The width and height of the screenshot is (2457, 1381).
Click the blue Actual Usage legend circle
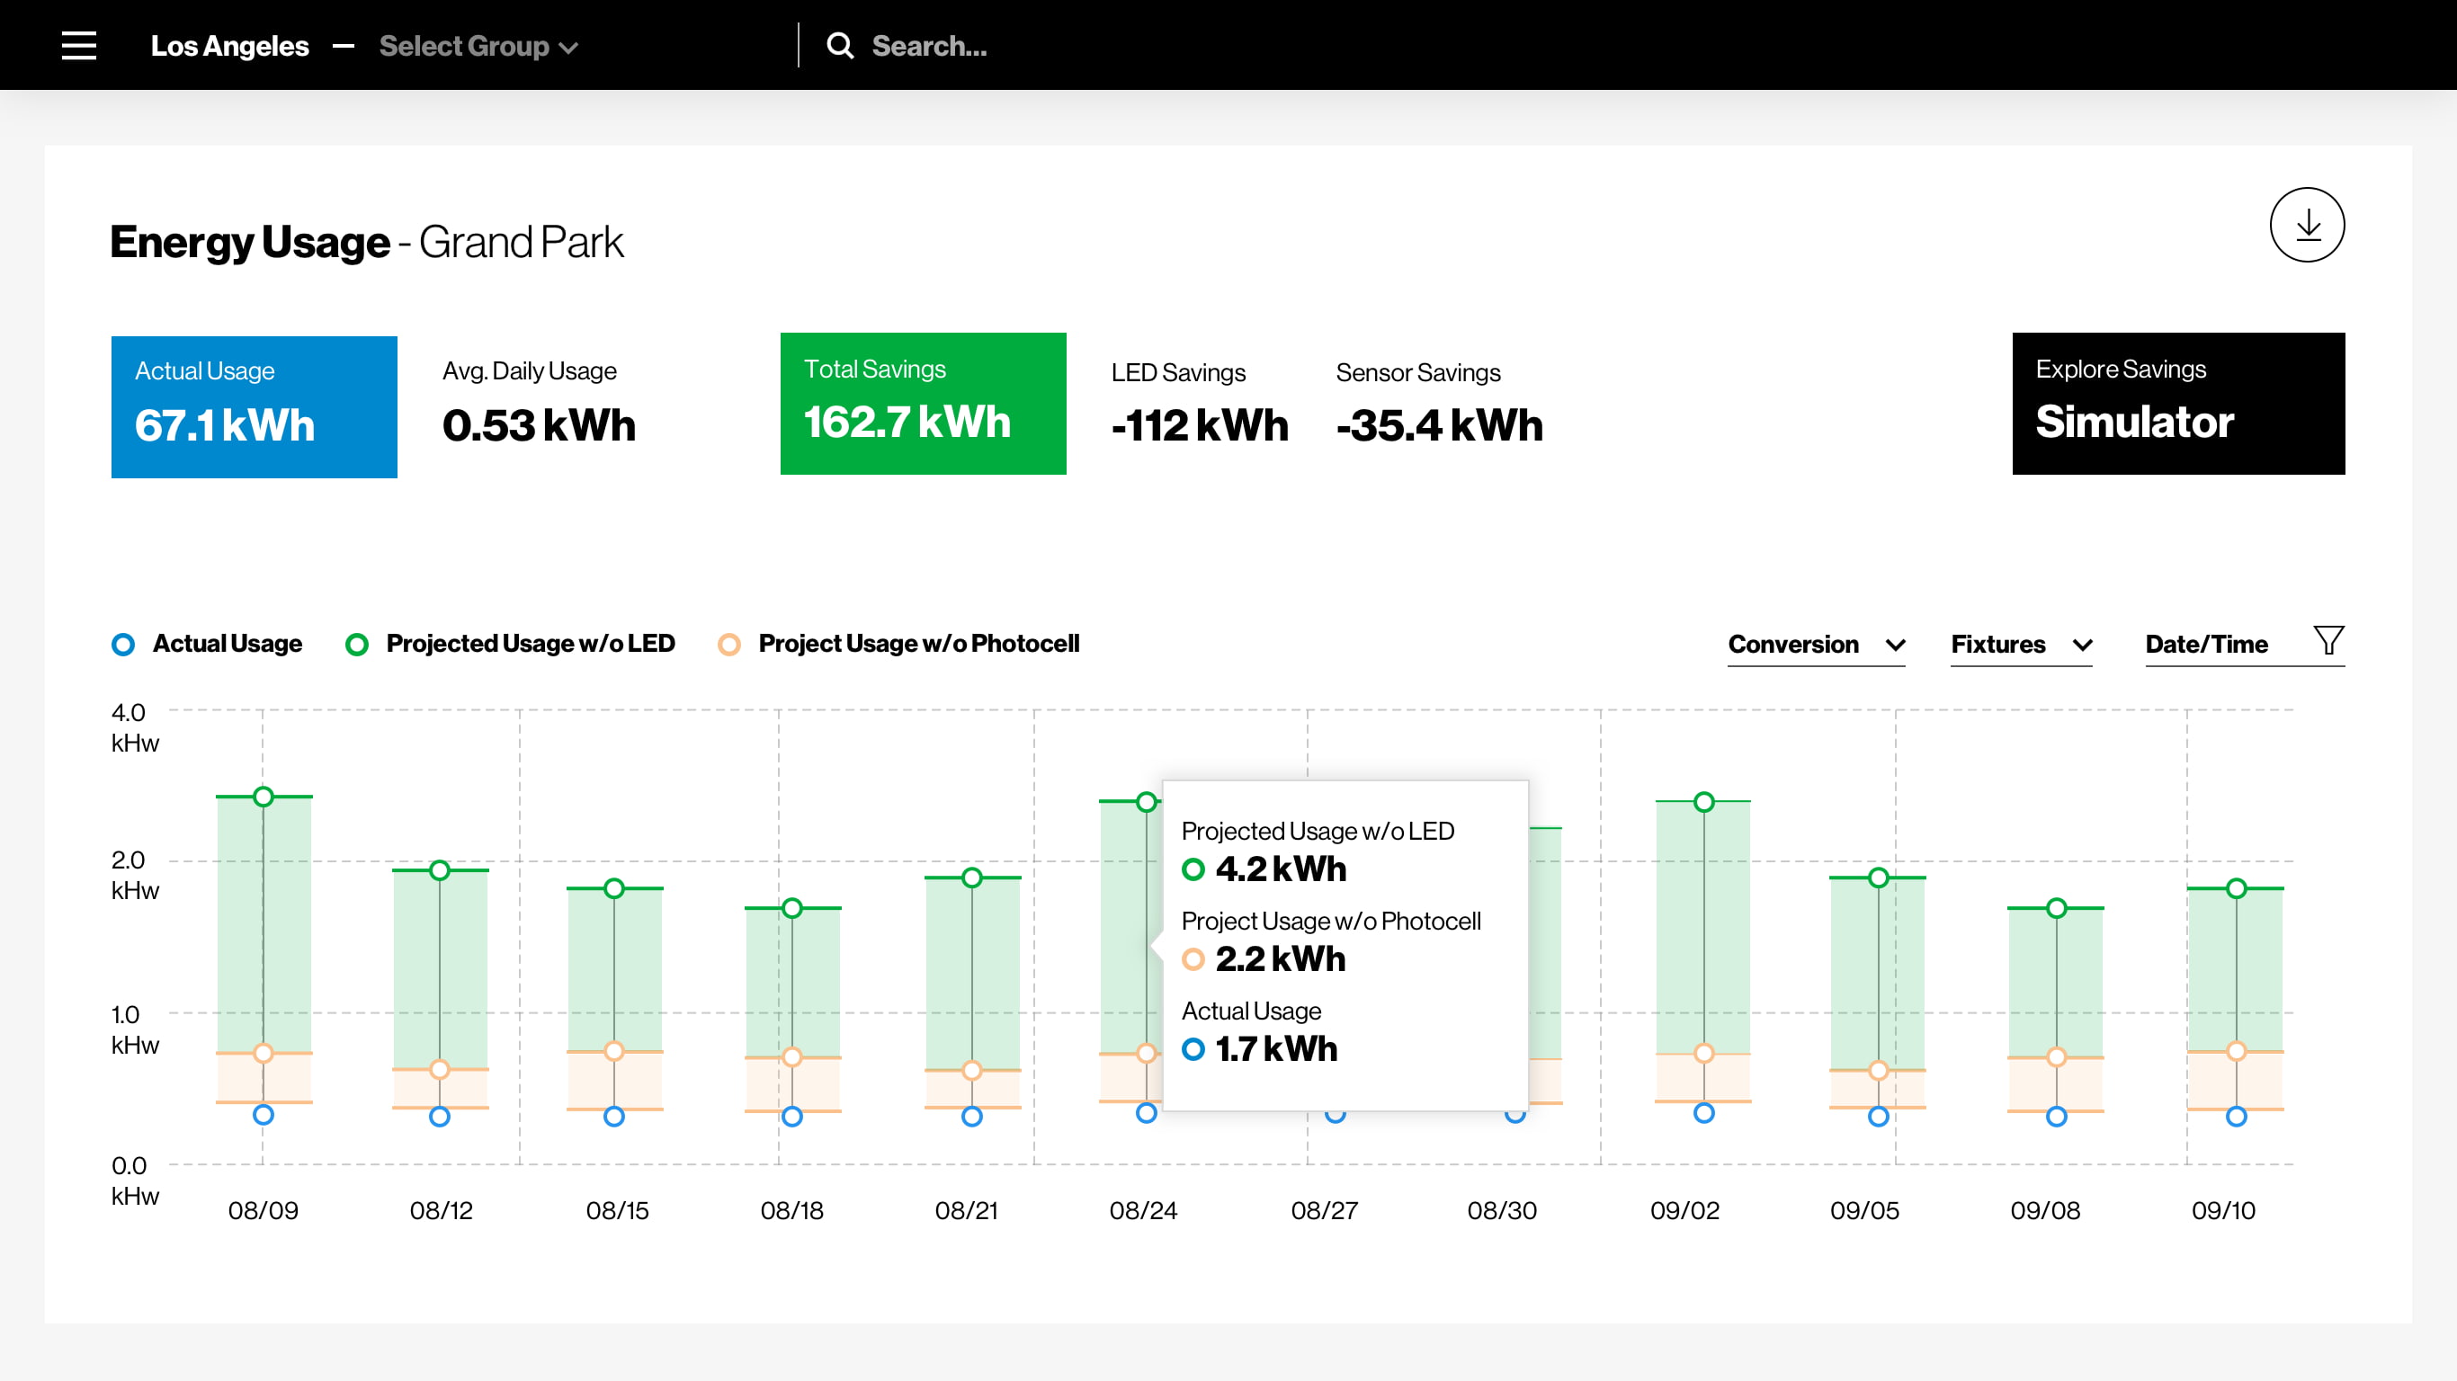(x=123, y=645)
